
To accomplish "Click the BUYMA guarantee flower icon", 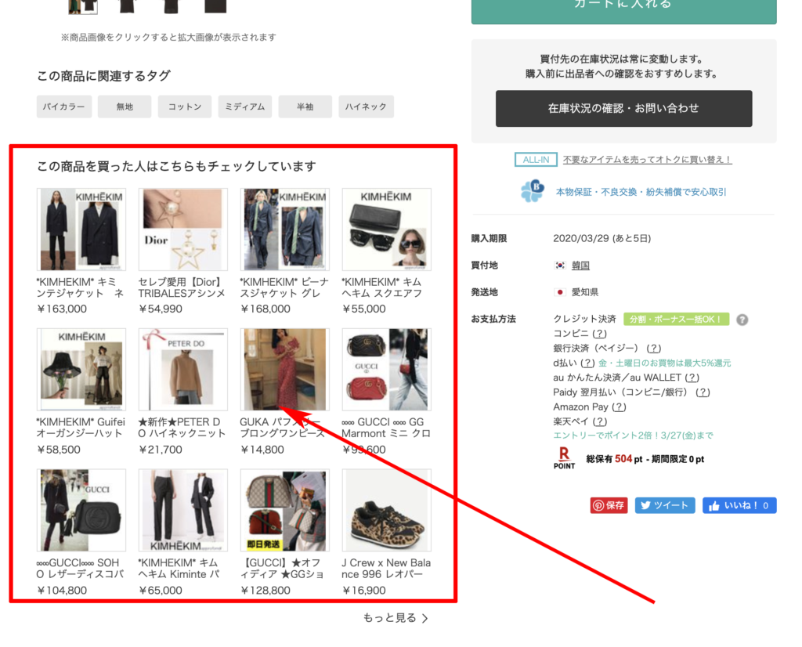I will click(x=532, y=191).
